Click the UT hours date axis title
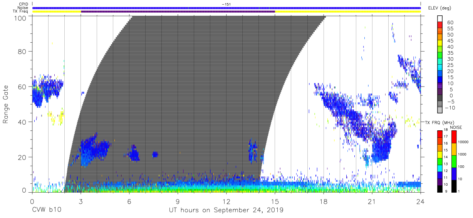 pos(226,210)
